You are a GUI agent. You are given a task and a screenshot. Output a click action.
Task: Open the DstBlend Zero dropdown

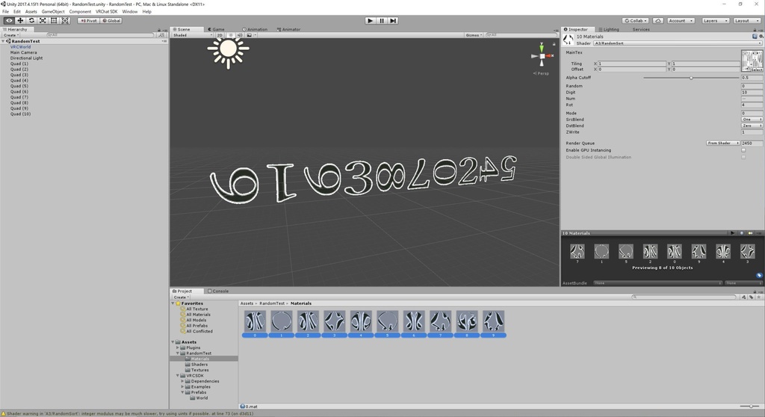coord(752,126)
